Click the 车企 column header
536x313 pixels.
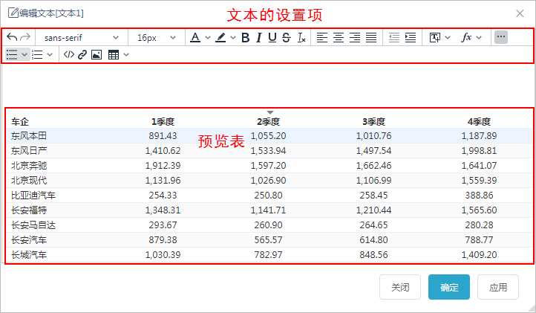20,122
